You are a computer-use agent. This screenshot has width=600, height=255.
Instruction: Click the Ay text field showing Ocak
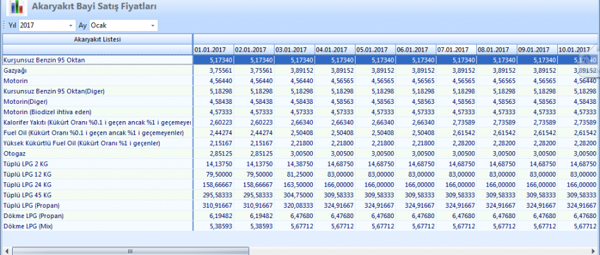pyautogui.click(x=118, y=25)
